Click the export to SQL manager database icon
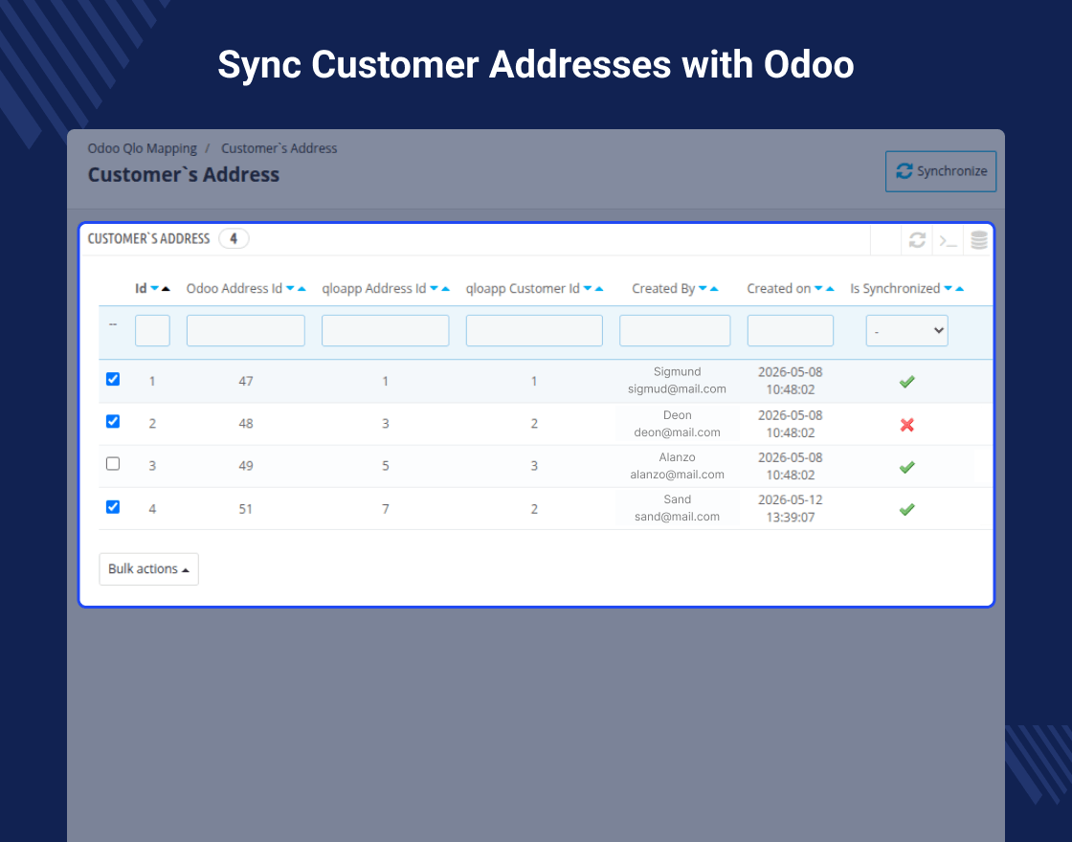Image resolution: width=1072 pixels, height=842 pixels. pyautogui.click(x=979, y=240)
